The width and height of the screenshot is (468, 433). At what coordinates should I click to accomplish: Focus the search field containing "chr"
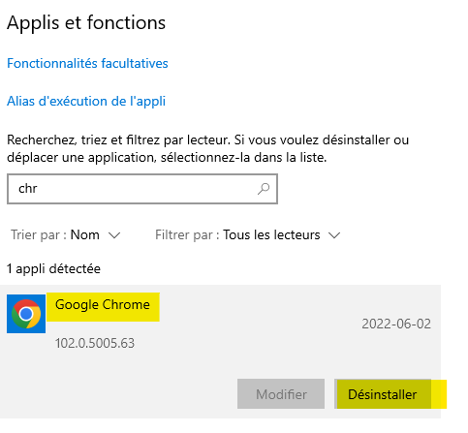pyautogui.click(x=142, y=189)
